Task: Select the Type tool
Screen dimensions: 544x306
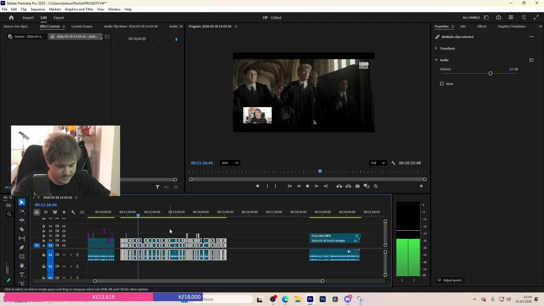Action: point(22,275)
